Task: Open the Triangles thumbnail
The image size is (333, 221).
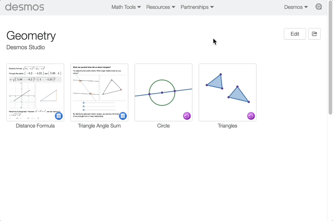Action: tap(228, 92)
